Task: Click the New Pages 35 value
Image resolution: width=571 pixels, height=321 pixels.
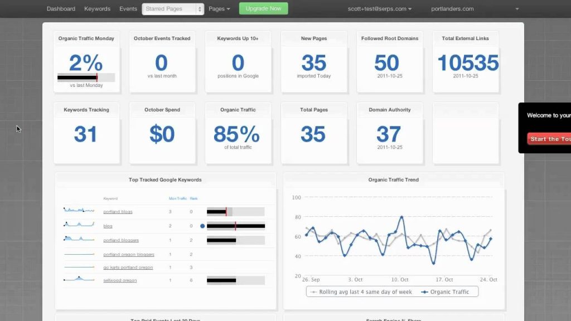Action: (x=314, y=63)
